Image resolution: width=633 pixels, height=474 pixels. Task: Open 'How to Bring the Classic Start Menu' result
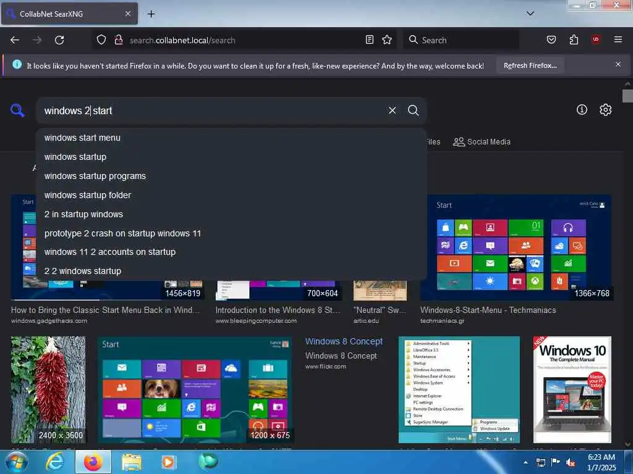tap(105, 310)
